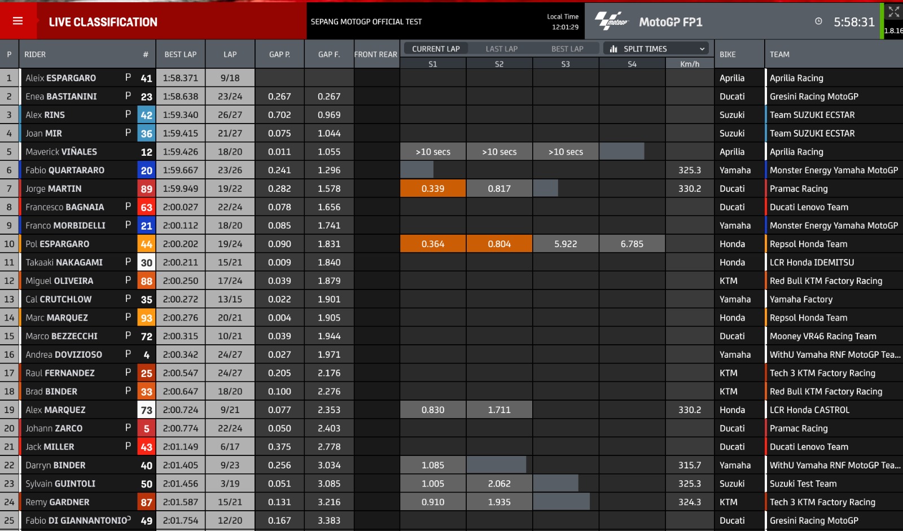Click the Lap column header

pyautogui.click(x=230, y=55)
